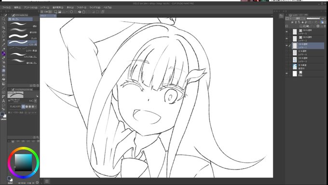The image size is (328, 185).
Task: Select the lasso Selection tool
Action: (x=3, y=36)
